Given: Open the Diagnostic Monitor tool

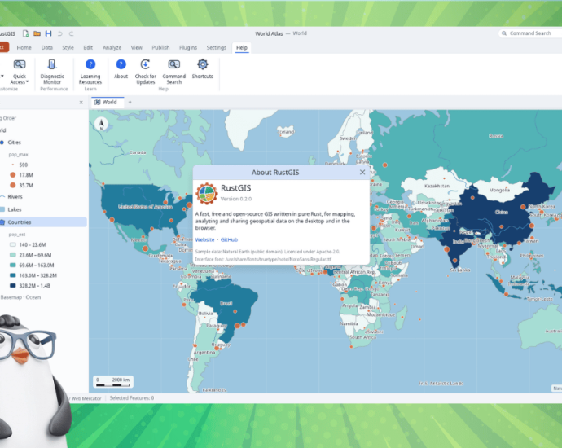Looking at the screenshot, I should (52, 72).
